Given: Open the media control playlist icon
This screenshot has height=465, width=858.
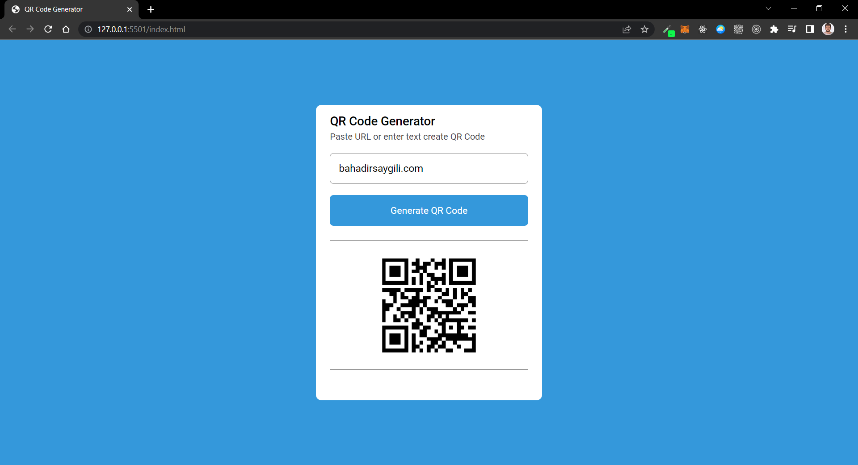Looking at the screenshot, I should point(792,29).
